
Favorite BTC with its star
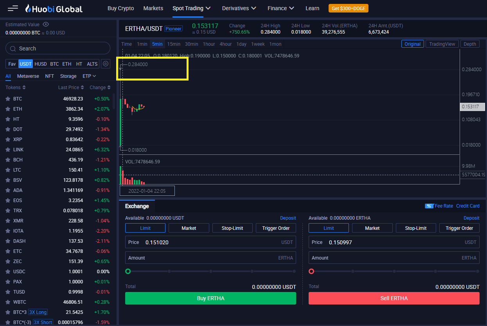8,99
